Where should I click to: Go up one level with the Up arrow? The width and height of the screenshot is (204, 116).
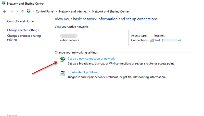pos(23,11)
